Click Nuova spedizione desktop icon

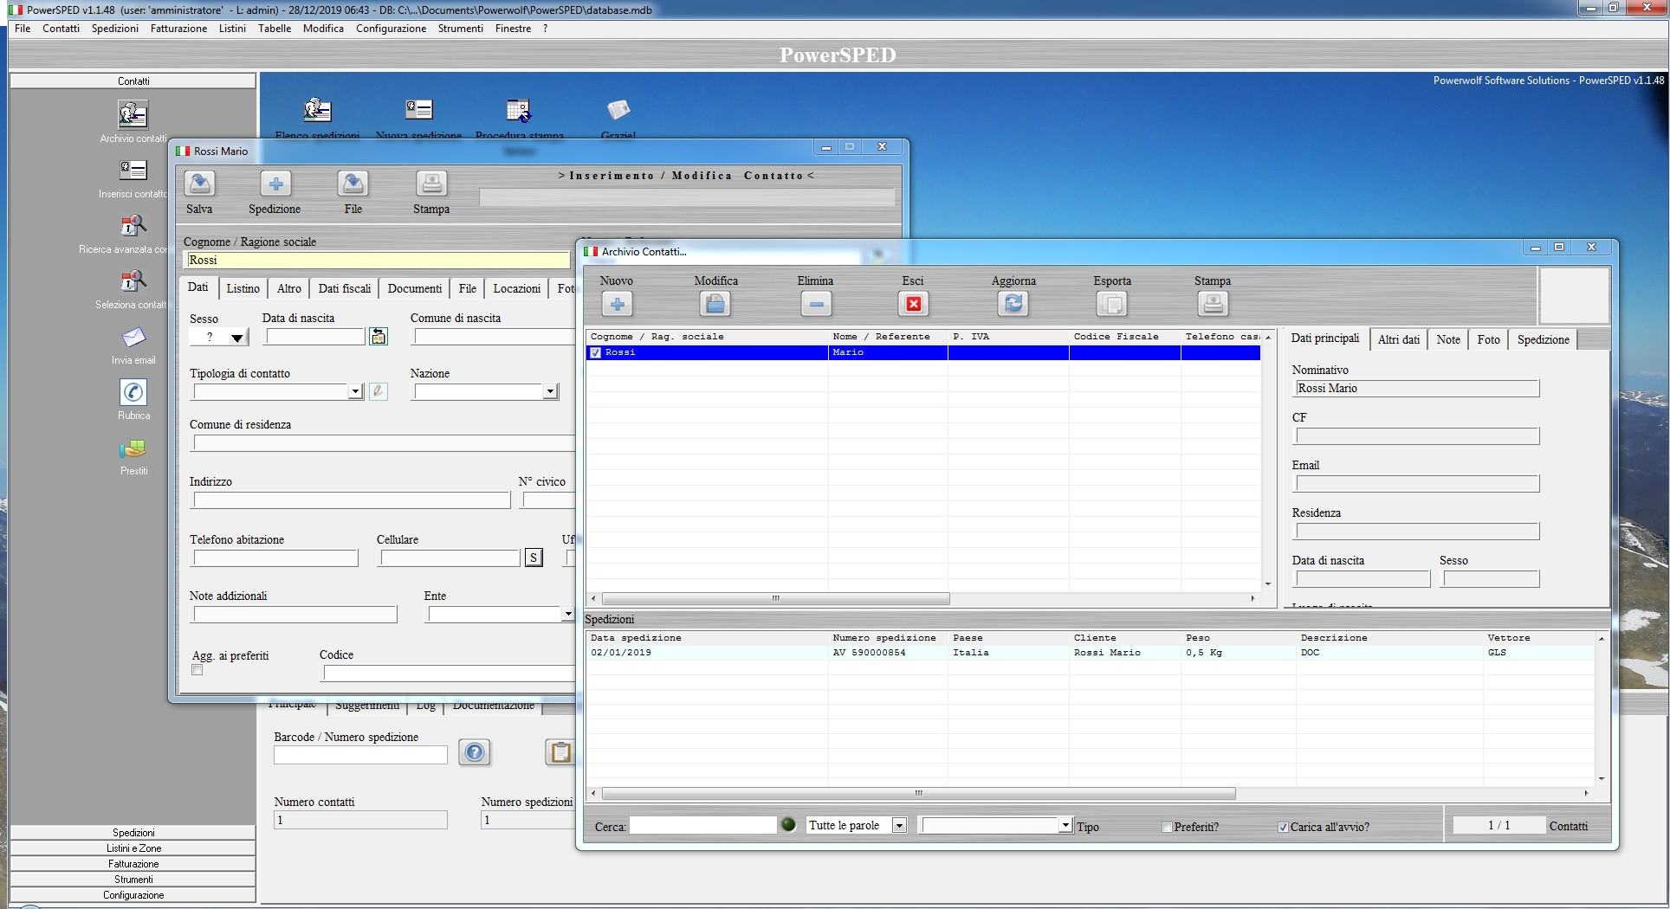(419, 110)
